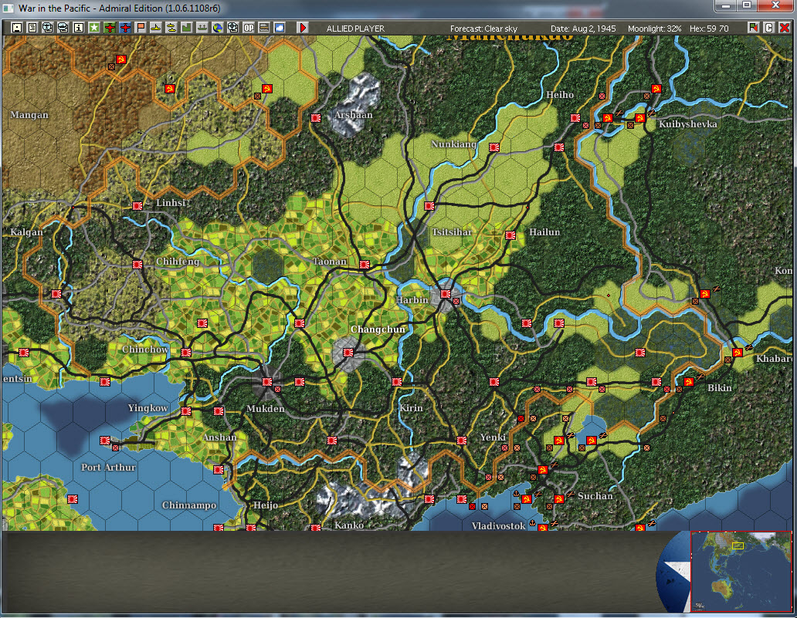Screen dimensions: 797x618
Task: Select the Japanese unit on Changchun city hex
Action: [348, 352]
